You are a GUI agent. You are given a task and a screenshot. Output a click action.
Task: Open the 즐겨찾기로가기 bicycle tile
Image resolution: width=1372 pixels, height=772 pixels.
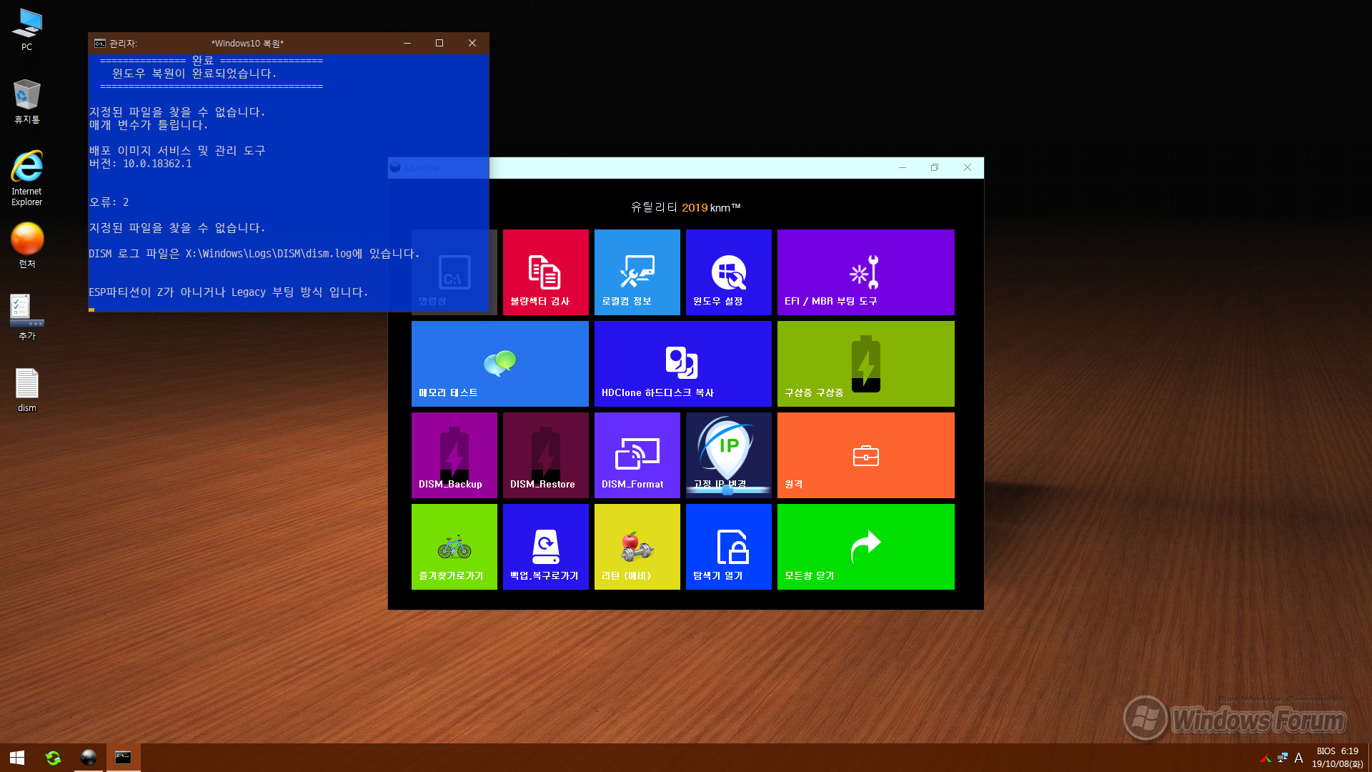coord(454,546)
